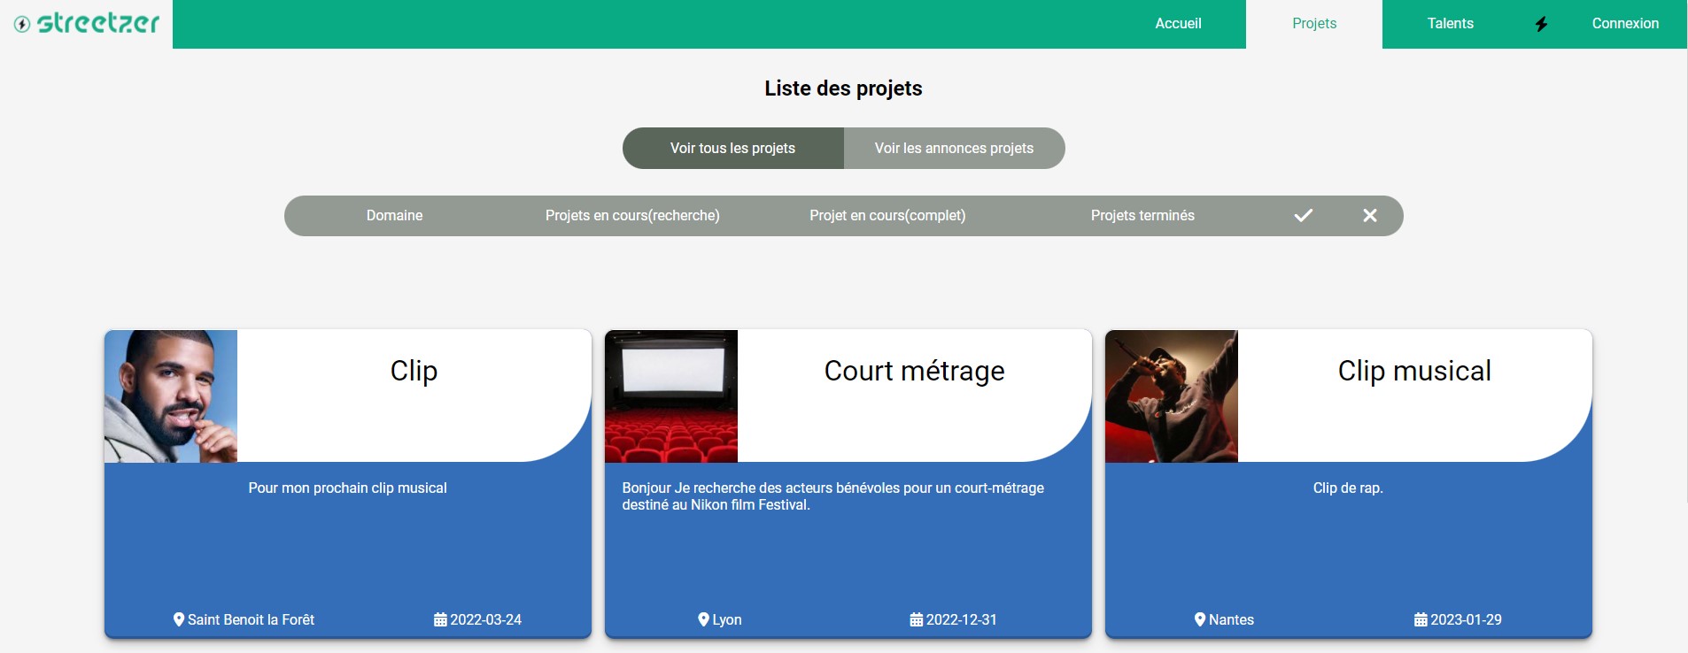Filter by Projets en cours(recherche)
This screenshot has height=653, width=1688.
(x=632, y=216)
